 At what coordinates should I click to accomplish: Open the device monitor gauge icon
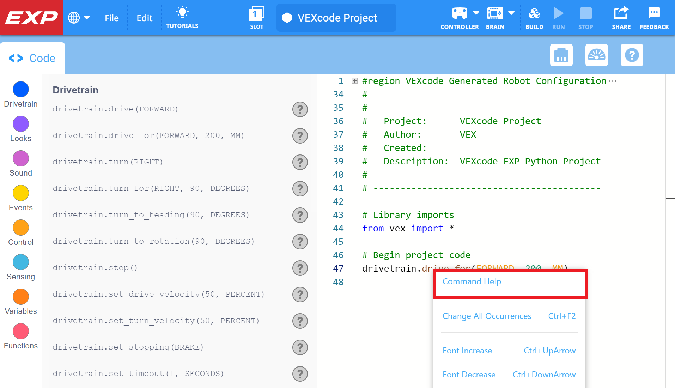point(597,55)
